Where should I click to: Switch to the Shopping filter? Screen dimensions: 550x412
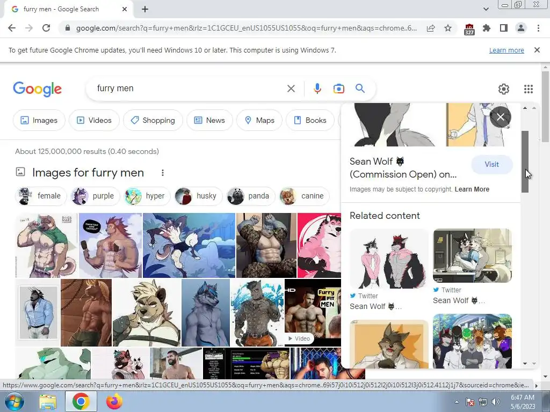(x=153, y=120)
